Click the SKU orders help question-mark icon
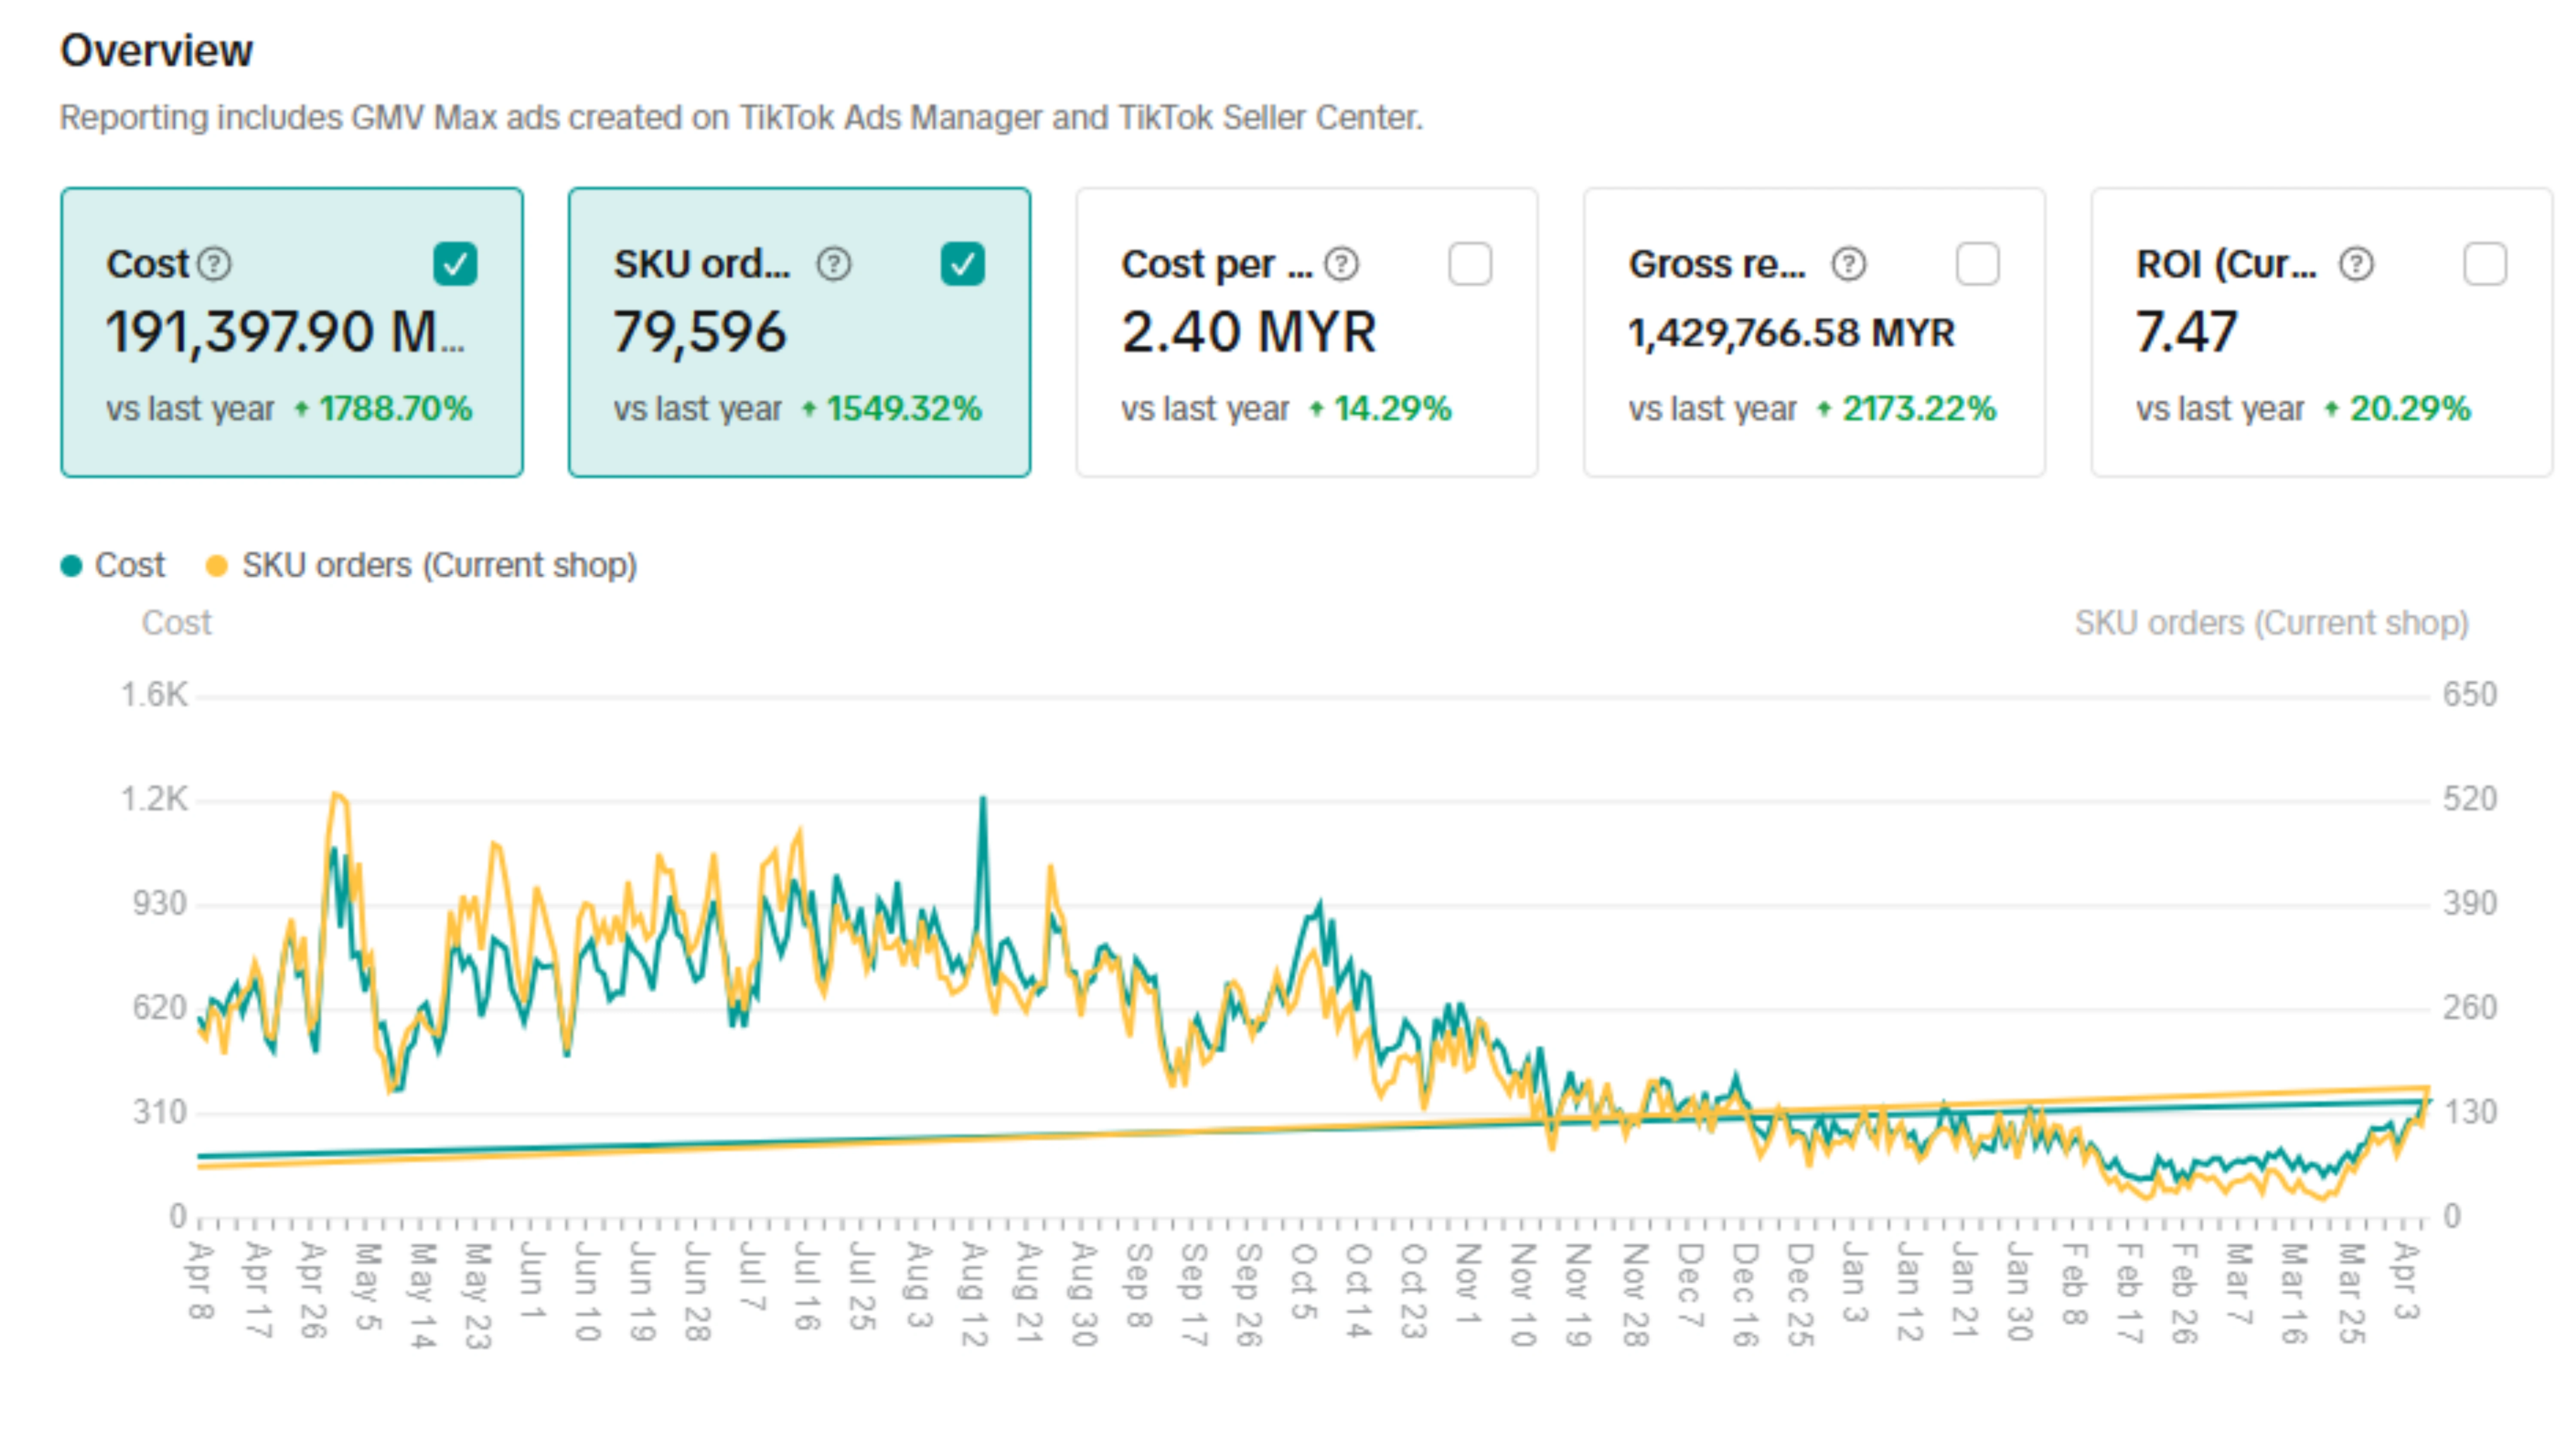 point(834,264)
